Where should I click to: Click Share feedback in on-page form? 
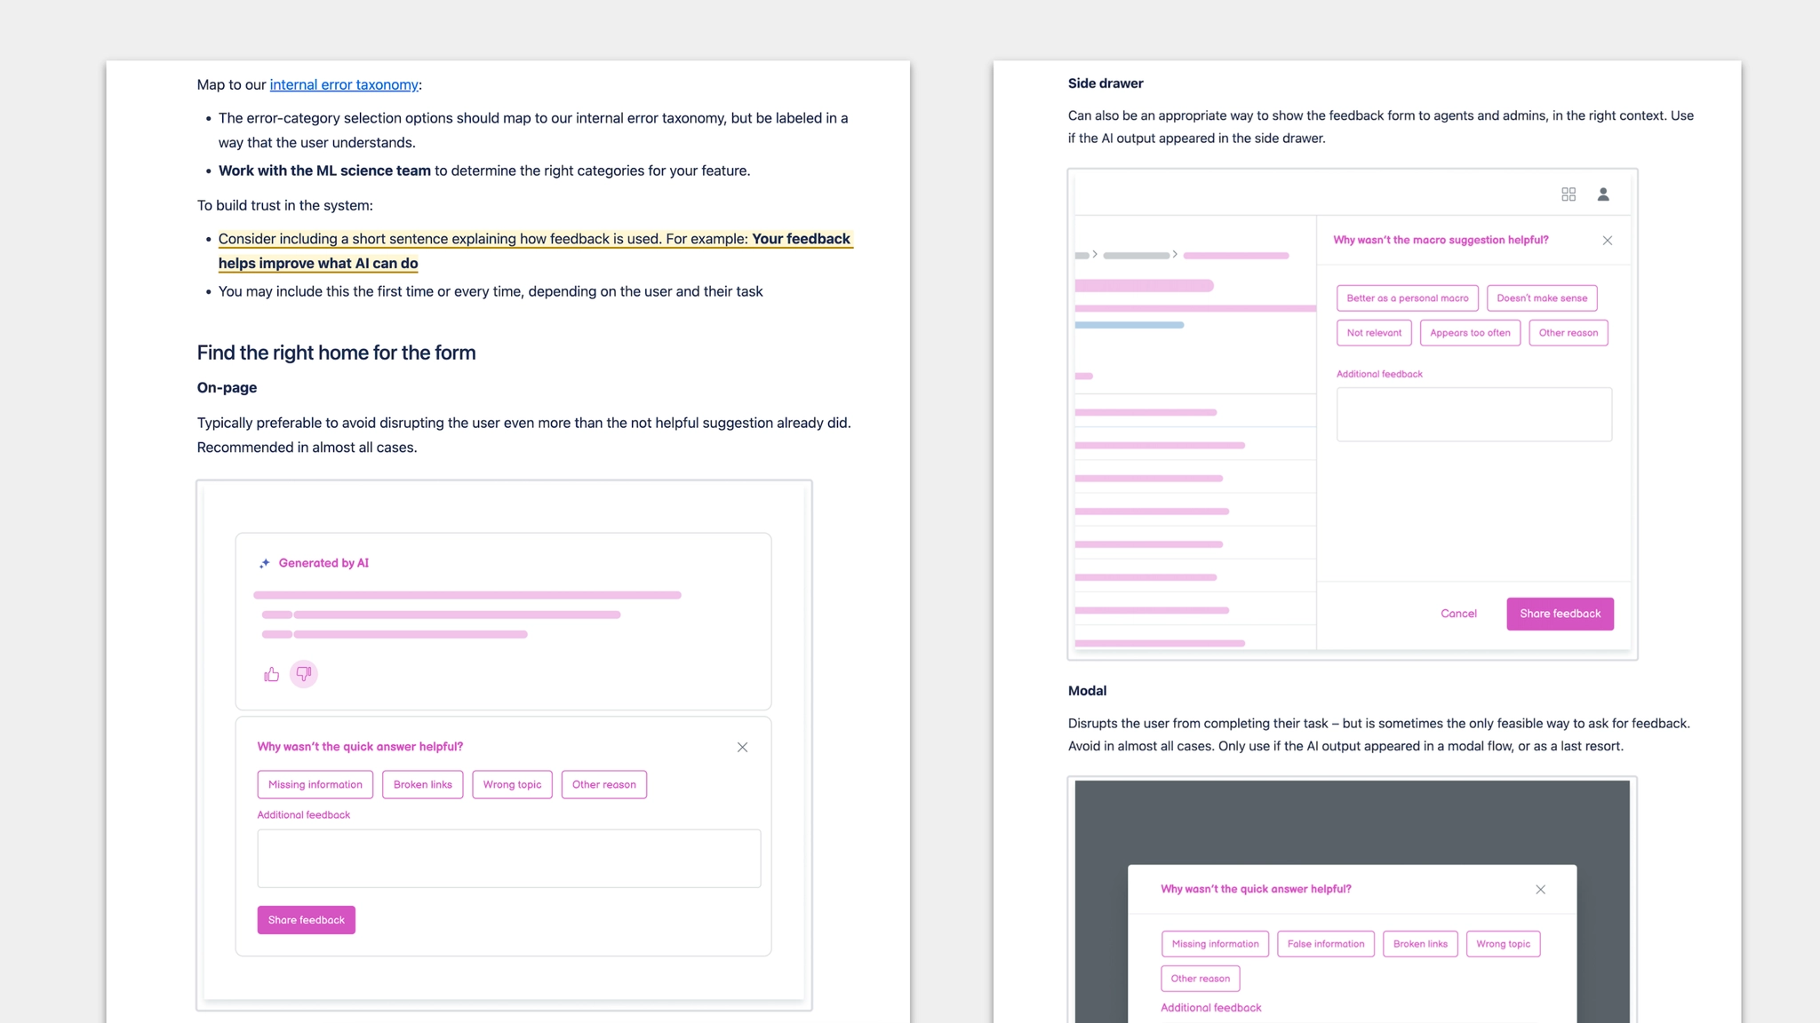(307, 920)
